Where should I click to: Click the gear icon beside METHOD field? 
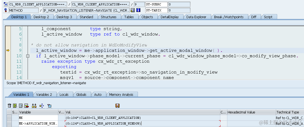[x=6, y=10]
